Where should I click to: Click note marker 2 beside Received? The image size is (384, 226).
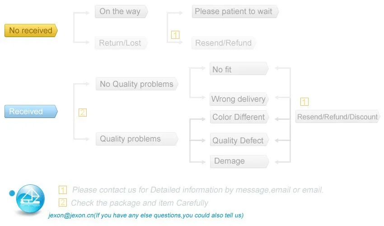coord(82,113)
